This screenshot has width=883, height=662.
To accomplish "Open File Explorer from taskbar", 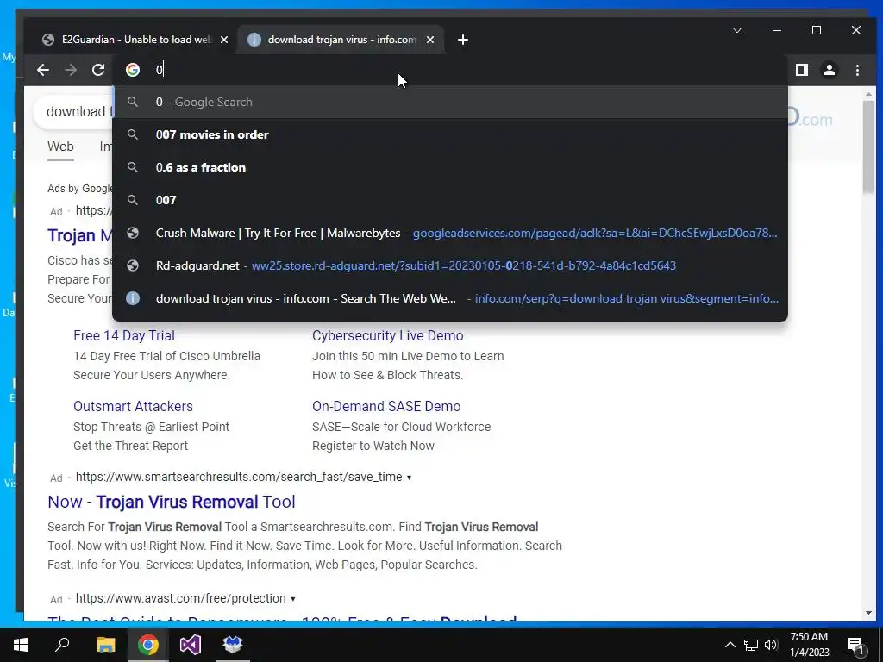I will [105, 645].
